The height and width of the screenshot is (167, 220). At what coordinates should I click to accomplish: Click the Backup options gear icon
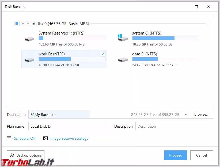[x=12, y=155]
